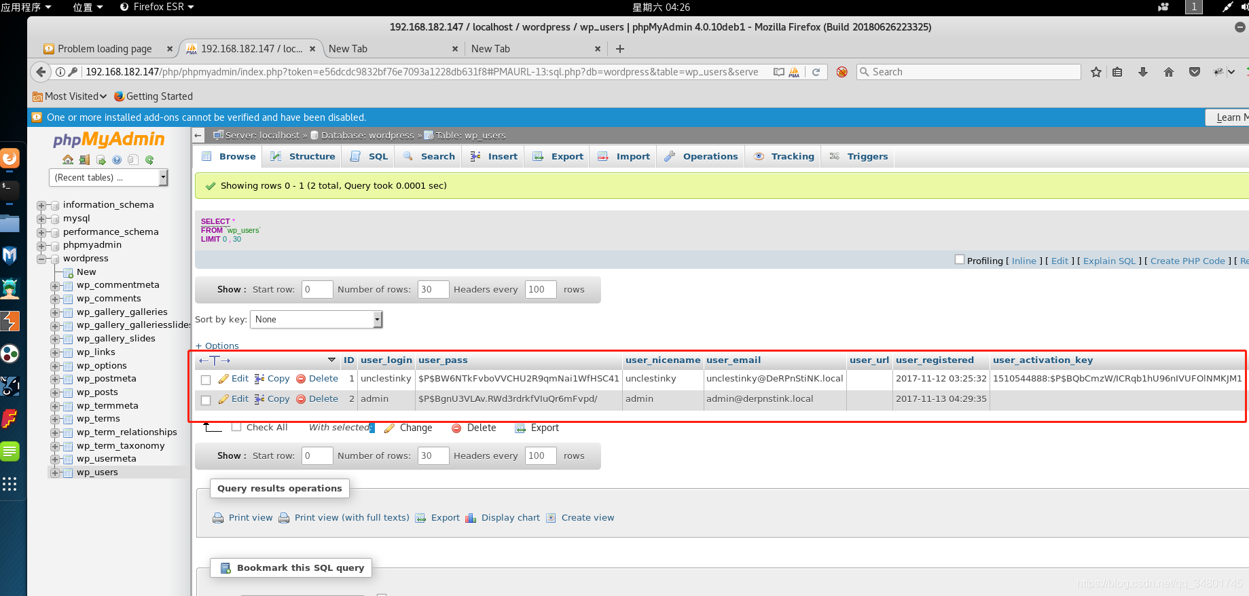Image resolution: width=1249 pixels, height=596 pixels.
Task: Open wp_usermeta table in tree
Action: pyautogui.click(x=107, y=459)
